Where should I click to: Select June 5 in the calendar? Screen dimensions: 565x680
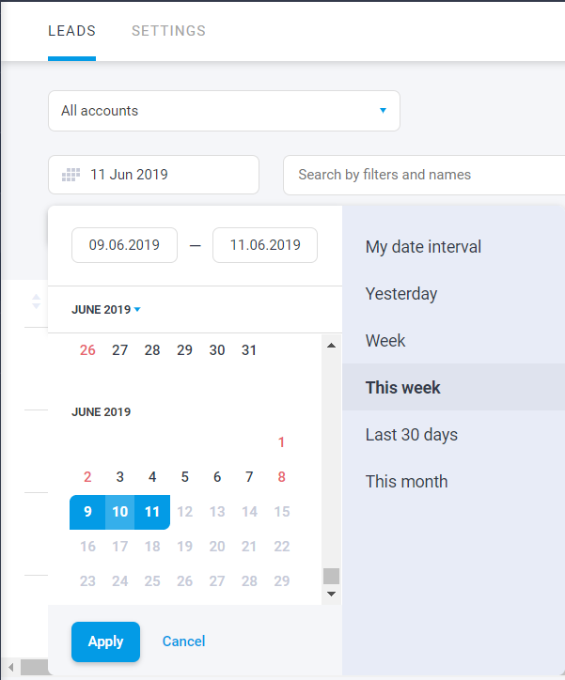click(185, 477)
